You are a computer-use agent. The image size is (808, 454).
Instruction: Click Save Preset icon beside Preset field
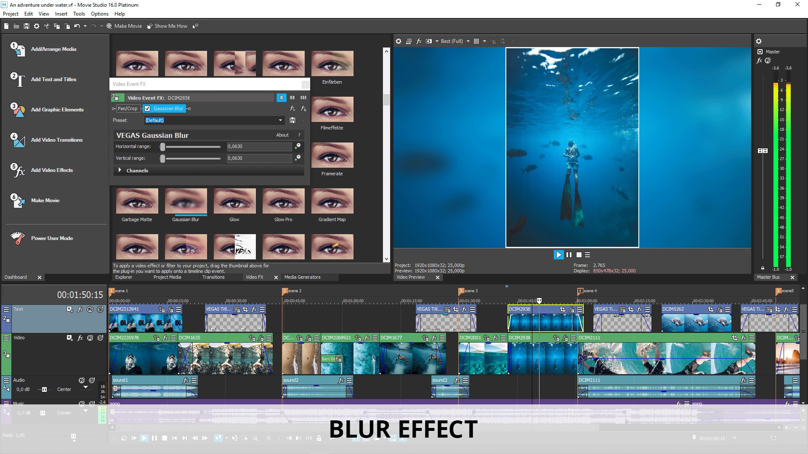(x=292, y=120)
